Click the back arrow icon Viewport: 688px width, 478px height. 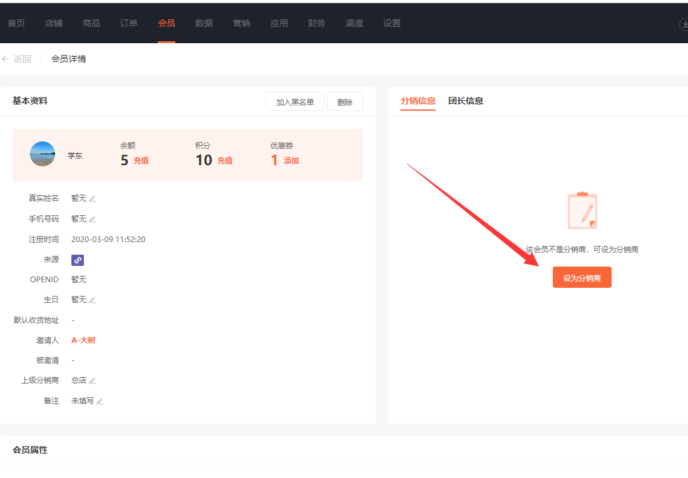pyautogui.click(x=5, y=59)
